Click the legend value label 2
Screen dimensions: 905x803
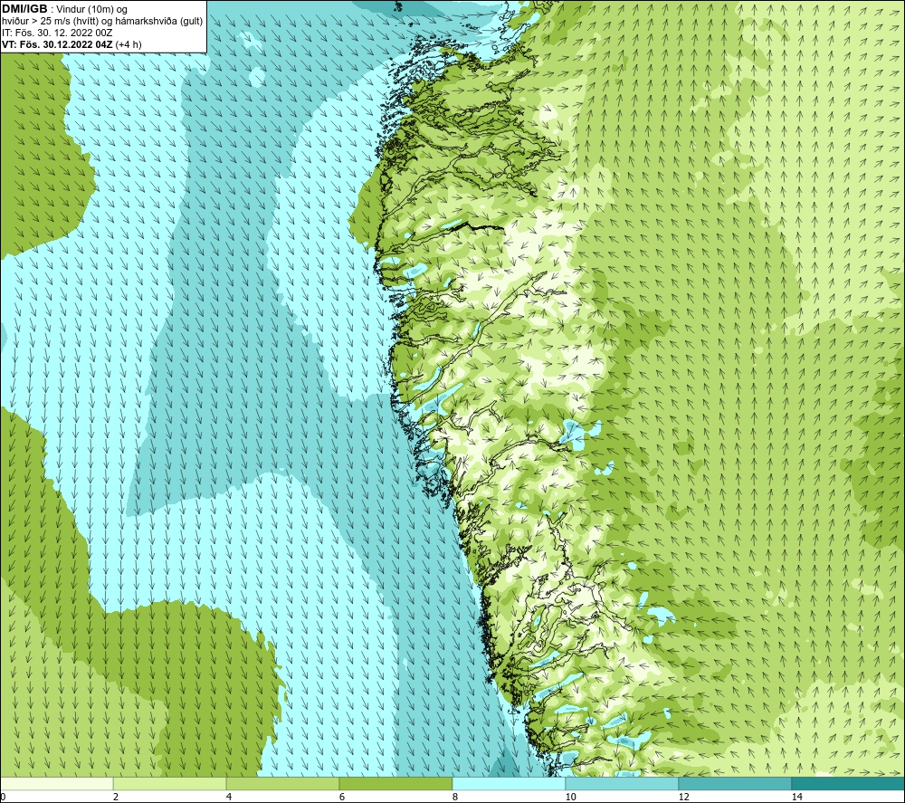(116, 797)
